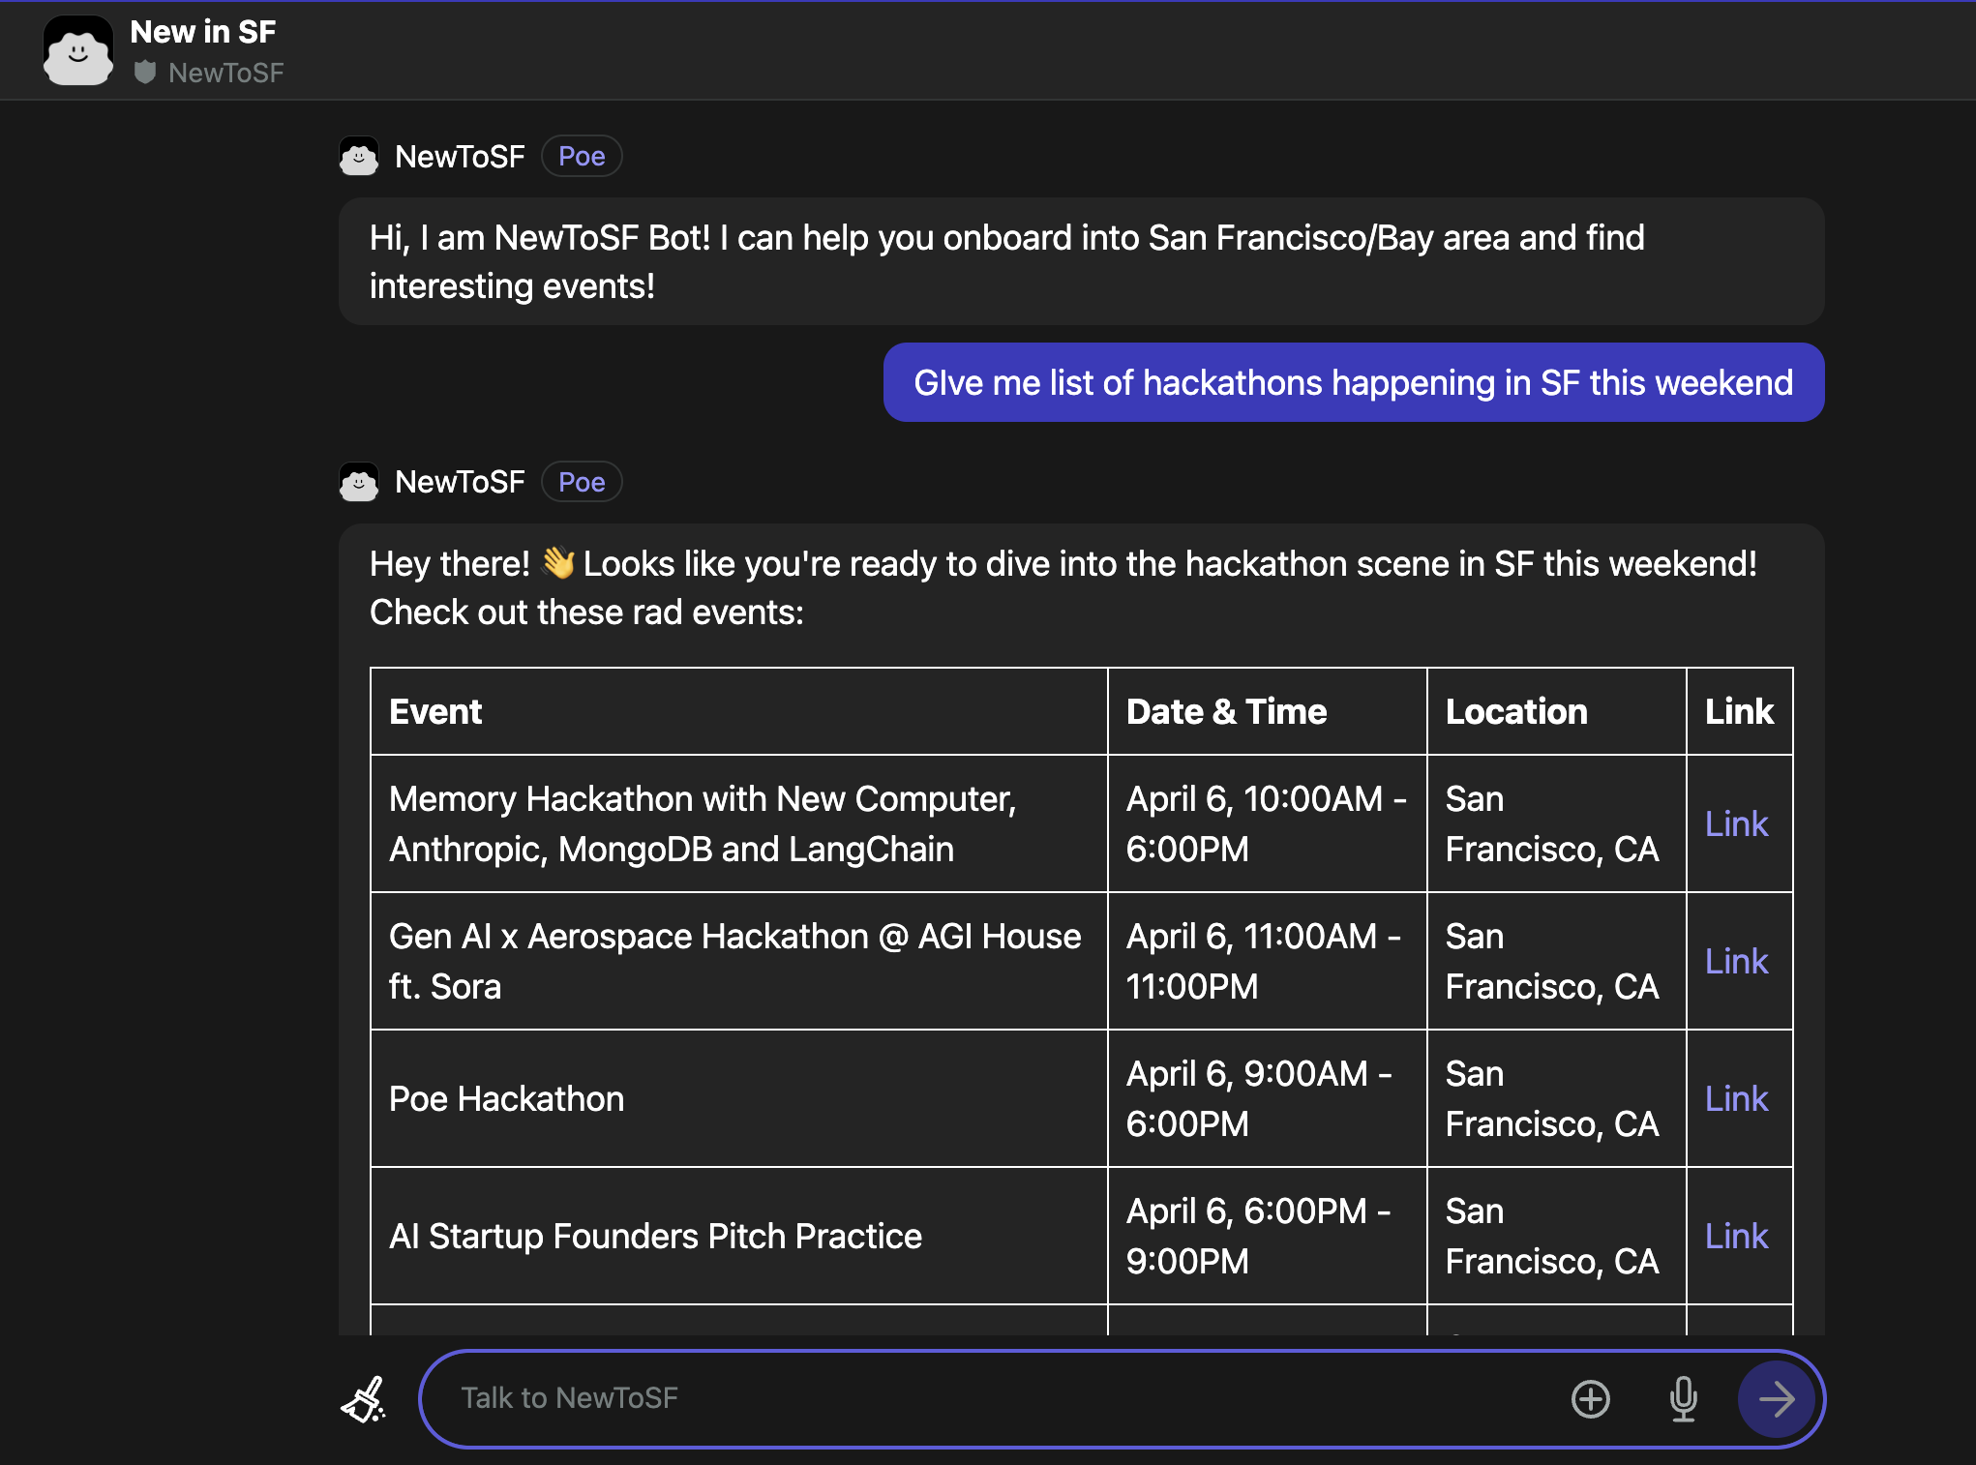Click the NewToSF name above first message
1976x1465 pixels.
click(x=460, y=156)
